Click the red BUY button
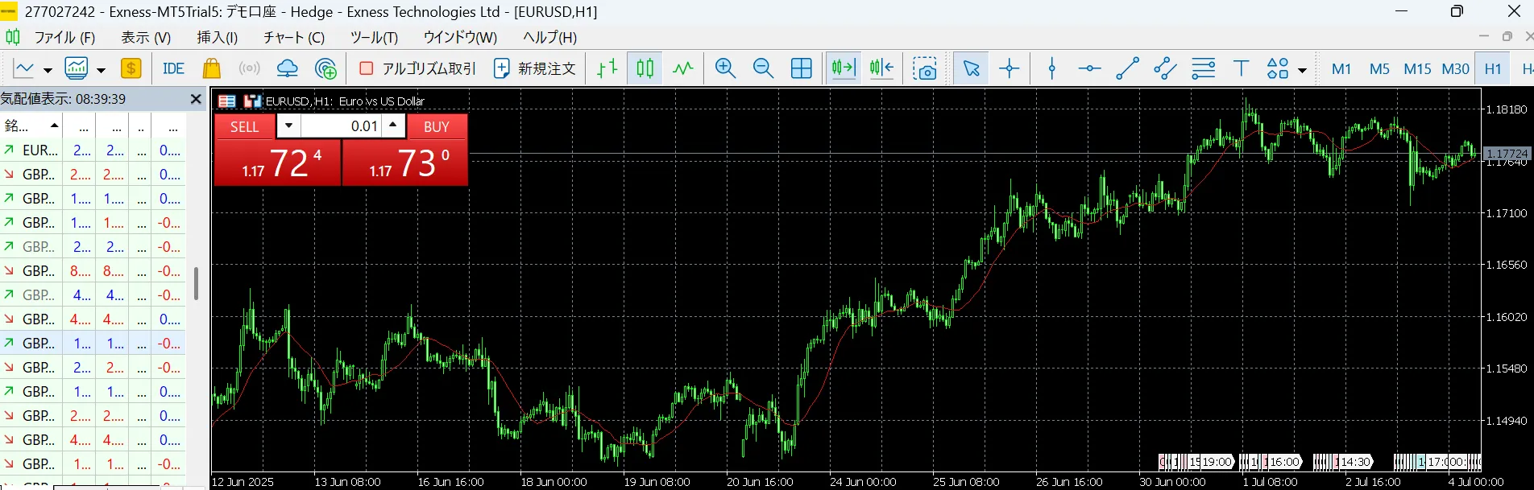Screen dimensions: 1534x490 pos(437,126)
